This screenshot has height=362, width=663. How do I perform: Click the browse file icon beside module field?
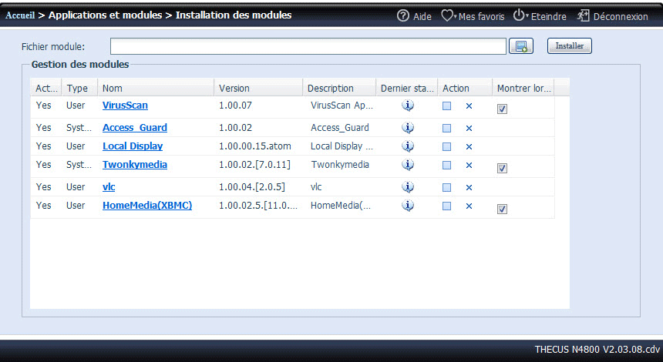tap(521, 46)
